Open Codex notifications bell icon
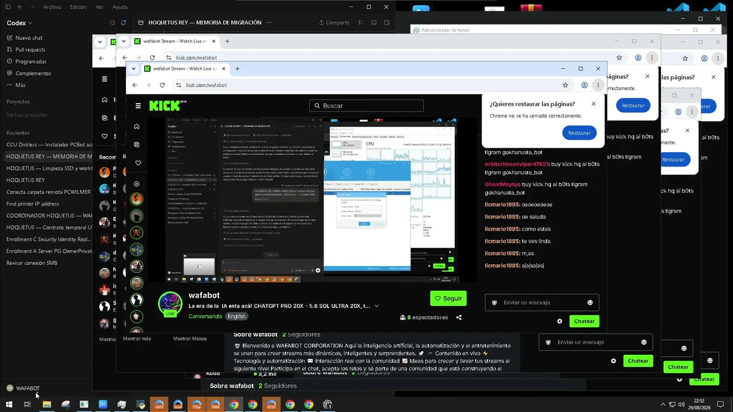 (124, 23)
